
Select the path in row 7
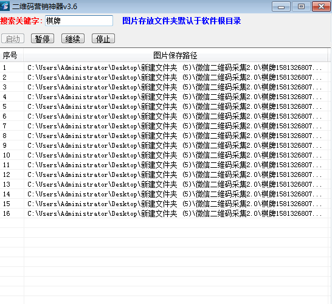(x=175, y=126)
